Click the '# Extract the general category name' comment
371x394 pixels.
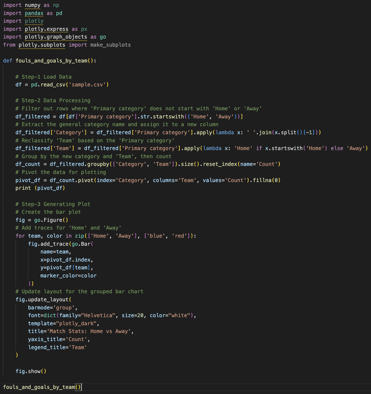click(x=117, y=124)
